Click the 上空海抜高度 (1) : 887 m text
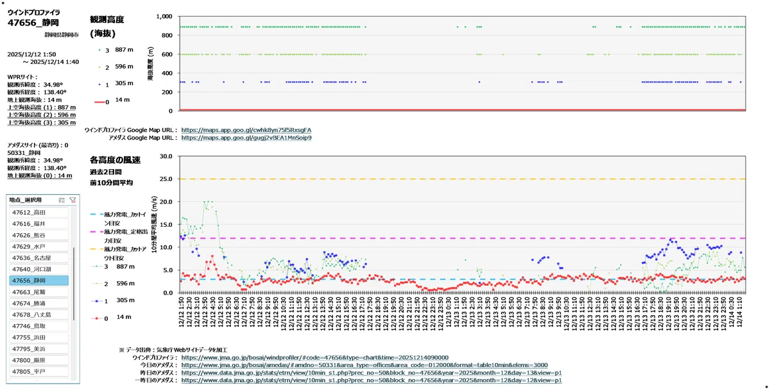Screen dimensions: 770x392 (x=41, y=107)
